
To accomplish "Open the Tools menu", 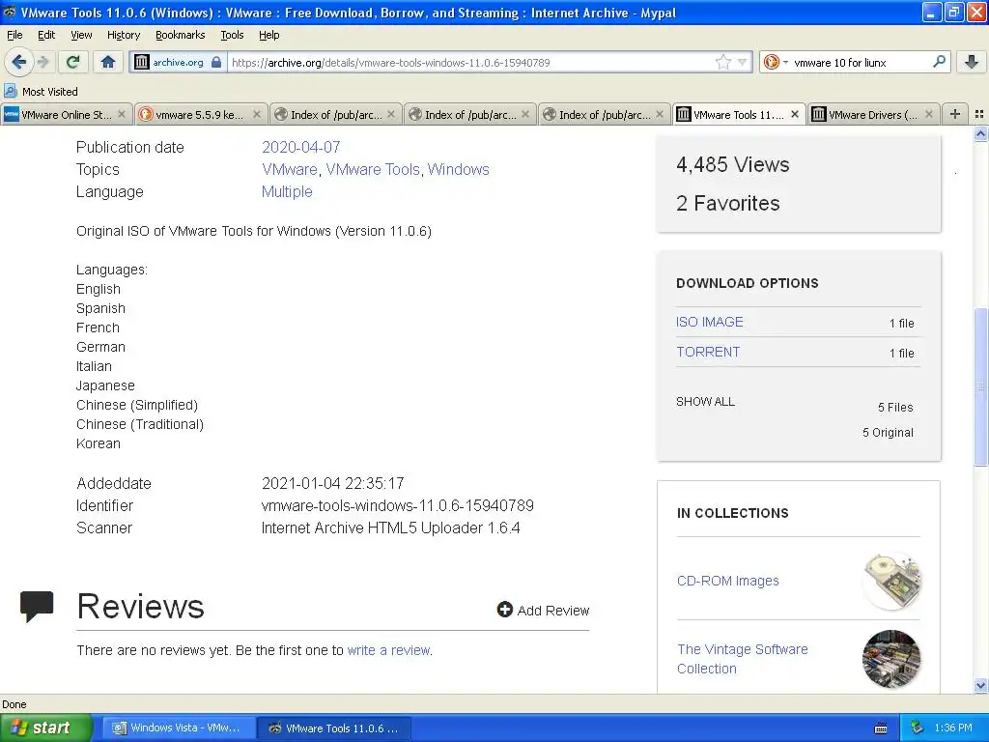I will 232,35.
